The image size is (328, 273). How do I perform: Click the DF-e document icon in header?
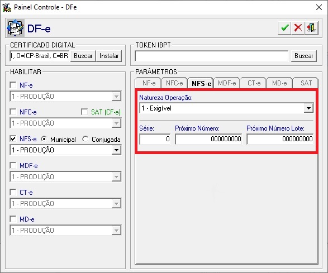click(15, 28)
